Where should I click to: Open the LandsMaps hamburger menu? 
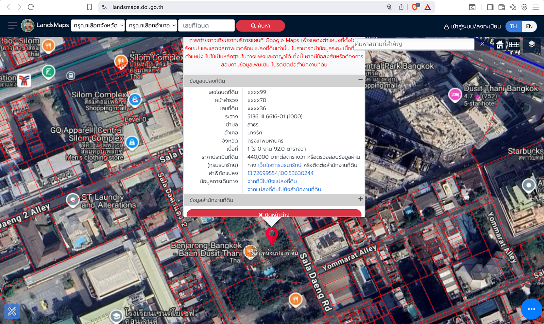pos(13,25)
